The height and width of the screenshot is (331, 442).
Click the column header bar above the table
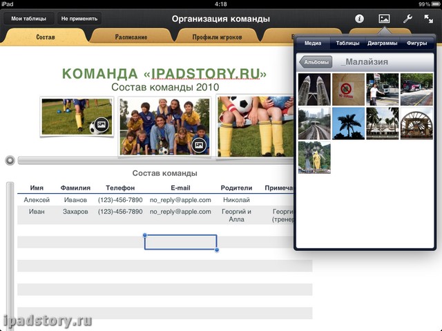[x=155, y=161]
